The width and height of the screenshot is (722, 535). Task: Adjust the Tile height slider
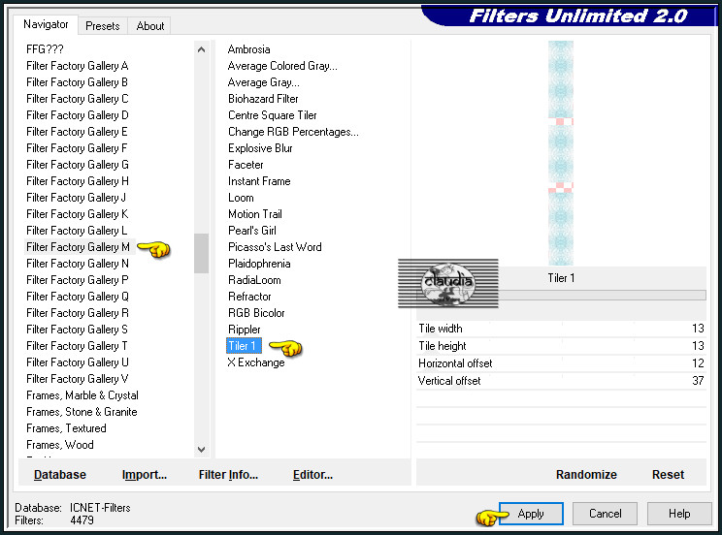(x=561, y=346)
